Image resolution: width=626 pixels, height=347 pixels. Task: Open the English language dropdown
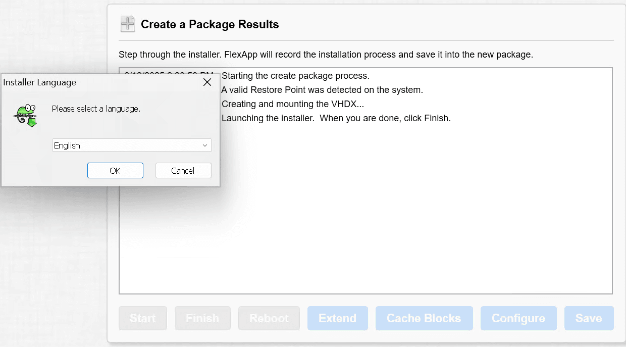point(132,145)
